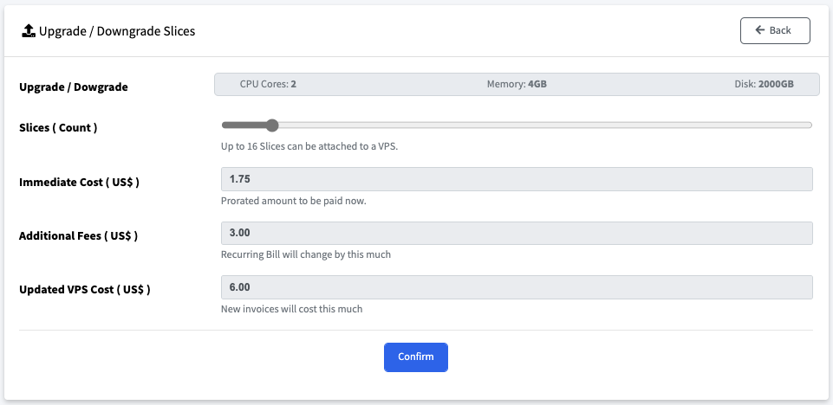
Task: Click the 'Prorated amount to be paid now' hint
Action: click(x=294, y=202)
